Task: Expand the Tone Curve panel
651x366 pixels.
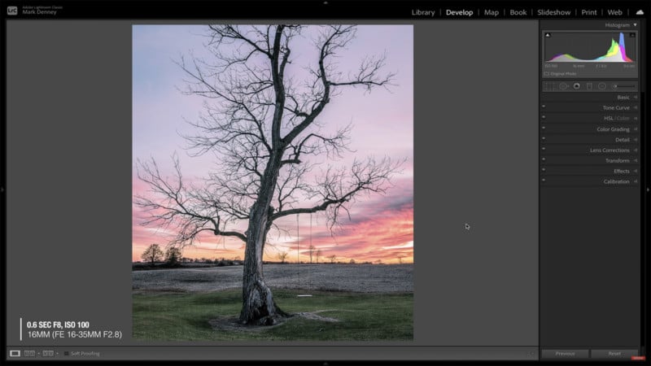Action: point(616,107)
